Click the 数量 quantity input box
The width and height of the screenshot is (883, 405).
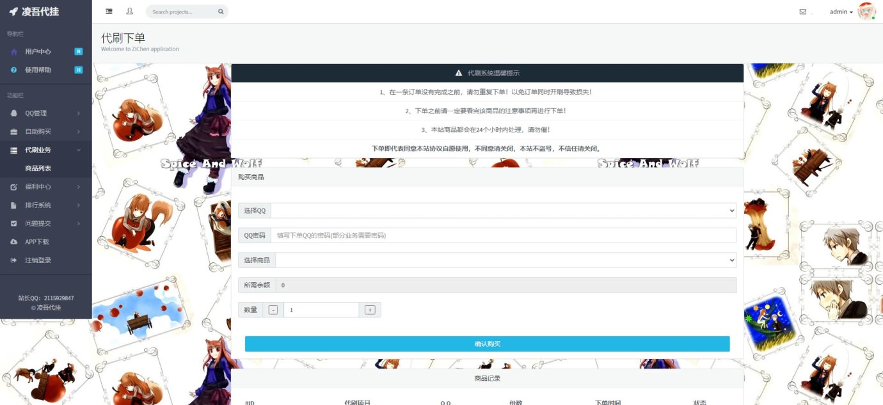click(321, 310)
